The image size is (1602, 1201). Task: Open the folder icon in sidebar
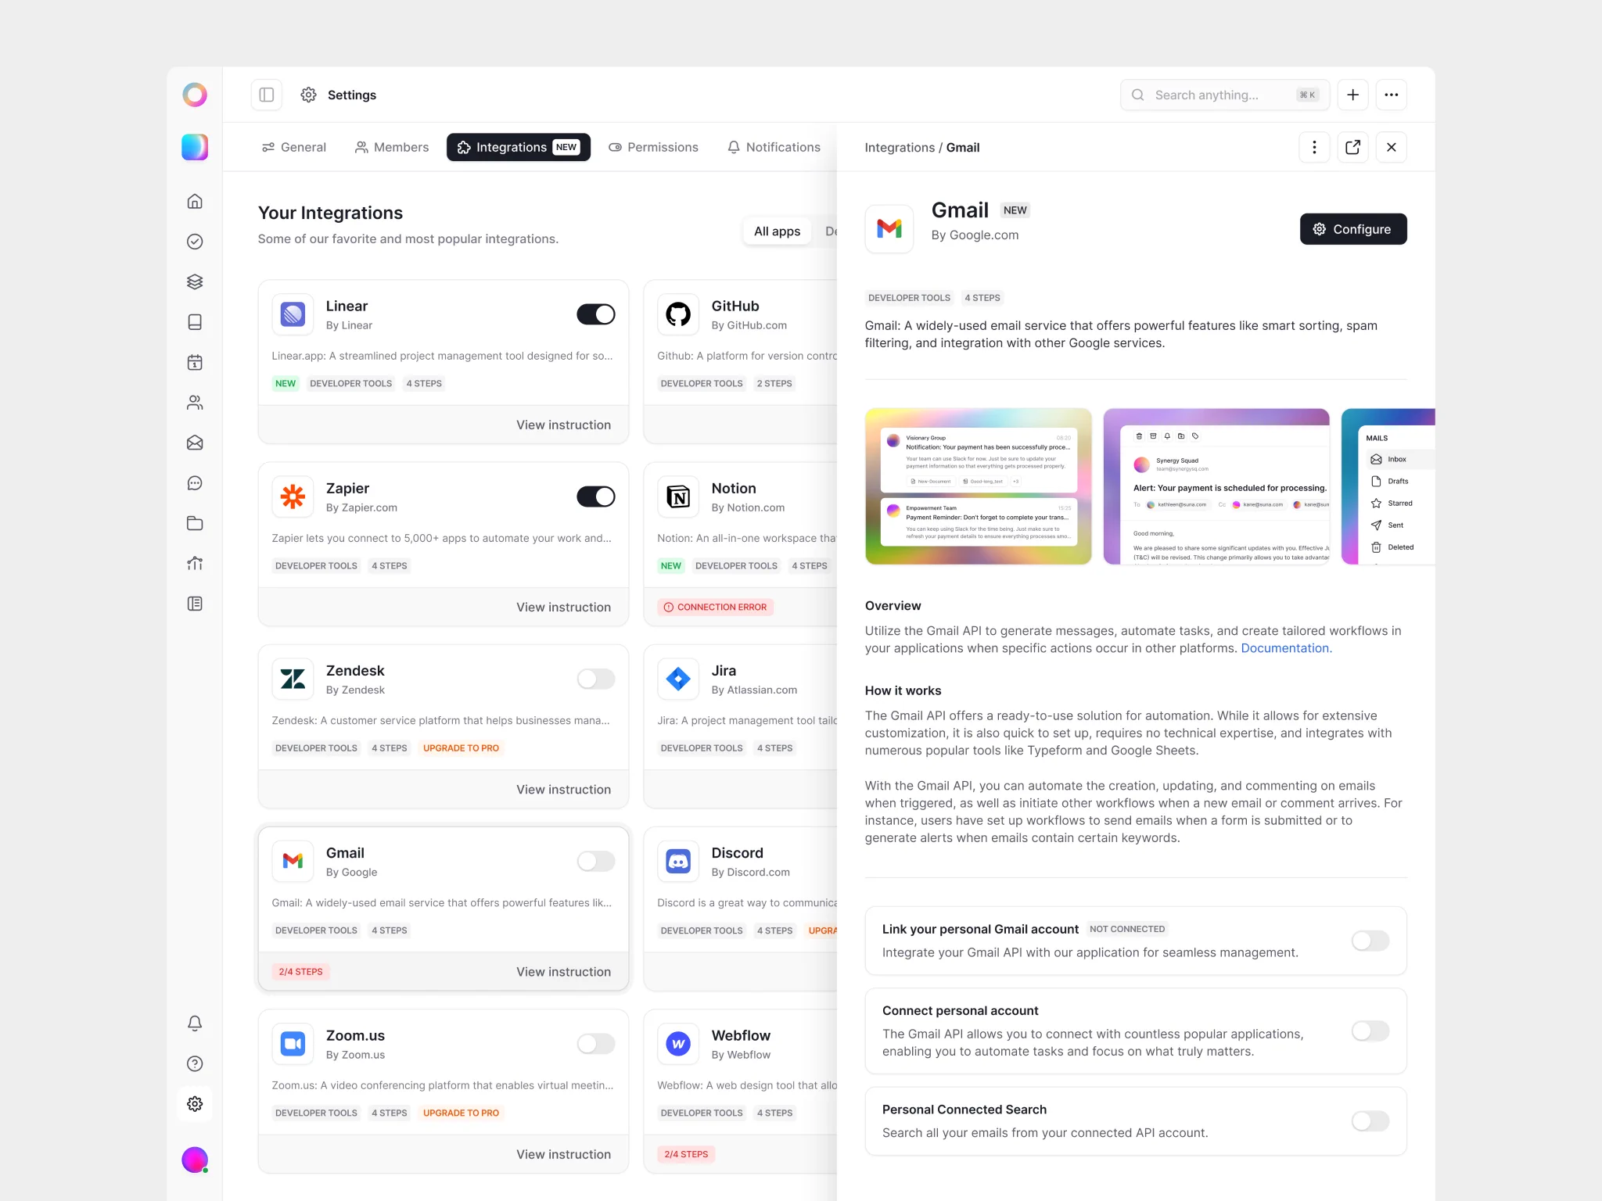(195, 523)
